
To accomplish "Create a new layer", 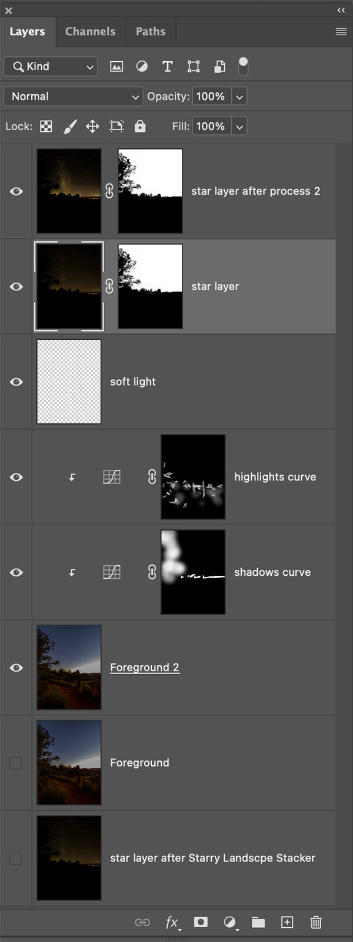I will pos(287,922).
